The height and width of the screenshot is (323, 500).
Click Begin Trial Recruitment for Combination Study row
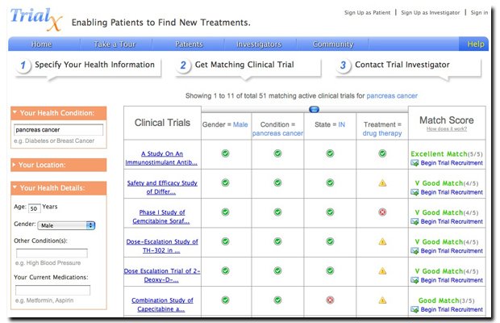click(x=452, y=309)
